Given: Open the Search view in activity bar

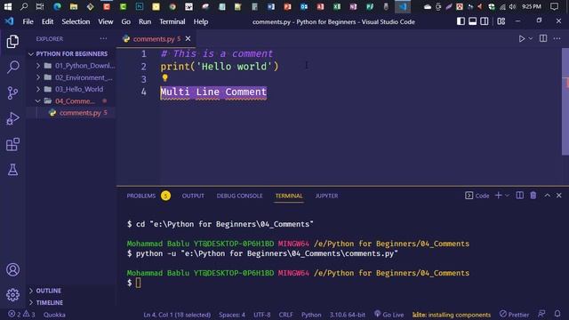Looking at the screenshot, I should (x=12, y=68).
